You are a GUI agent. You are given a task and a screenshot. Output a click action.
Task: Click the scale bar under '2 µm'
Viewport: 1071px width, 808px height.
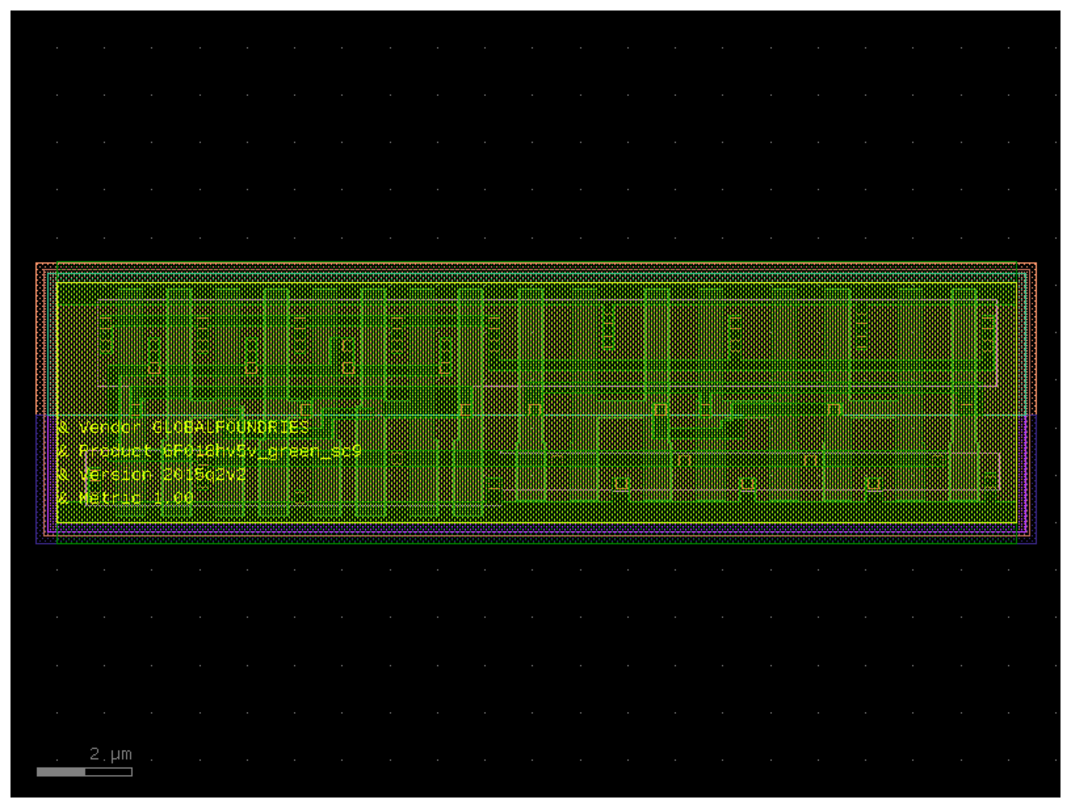(x=85, y=772)
